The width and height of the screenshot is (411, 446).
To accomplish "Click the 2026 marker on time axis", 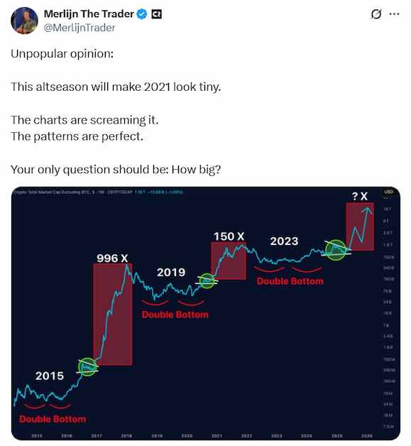I will pos(367,436).
